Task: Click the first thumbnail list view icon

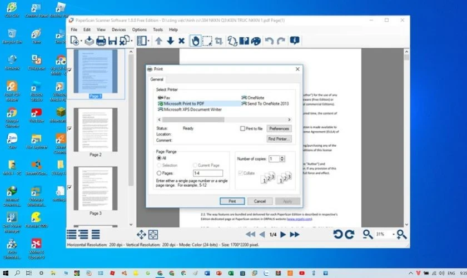Action: tap(72, 235)
